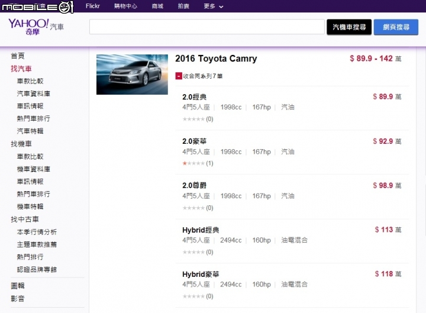The height and width of the screenshot is (313, 426).
Task: Open 本季行情分析 in sidebar
Action: [37, 232]
